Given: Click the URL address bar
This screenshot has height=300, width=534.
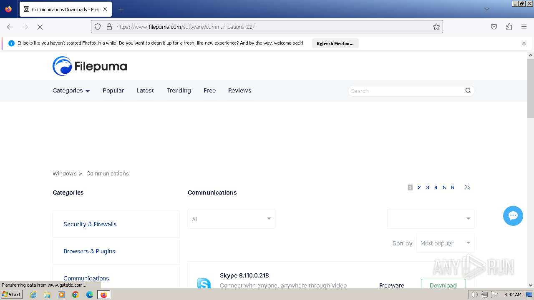Looking at the screenshot, I should [267, 27].
